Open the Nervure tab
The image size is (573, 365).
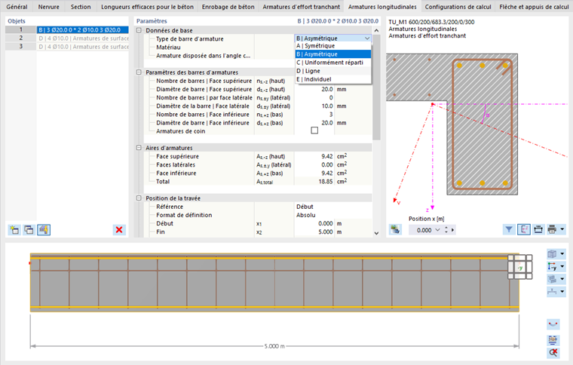click(x=48, y=7)
